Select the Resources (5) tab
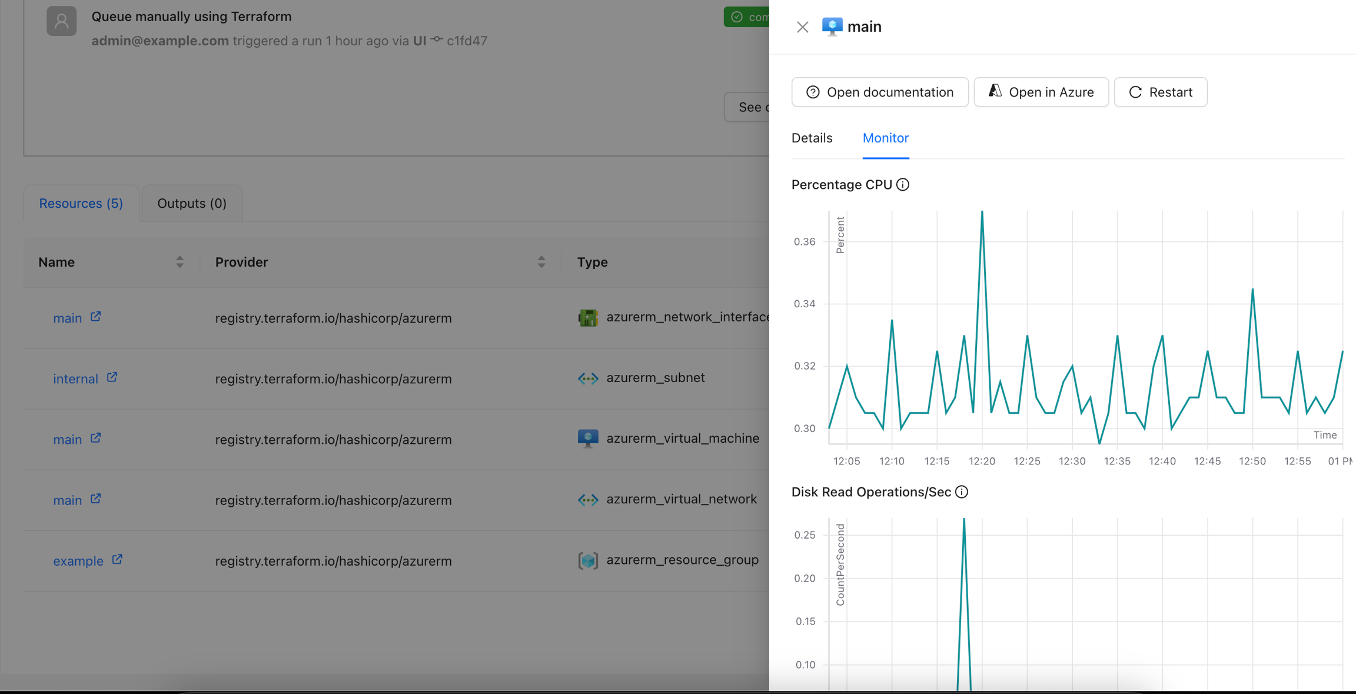This screenshot has height=694, width=1356. [81, 204]
